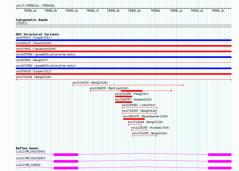Click the thick red segment of esv2286878
The width and height of the screenshot is (239, 171).
(132, 91)
